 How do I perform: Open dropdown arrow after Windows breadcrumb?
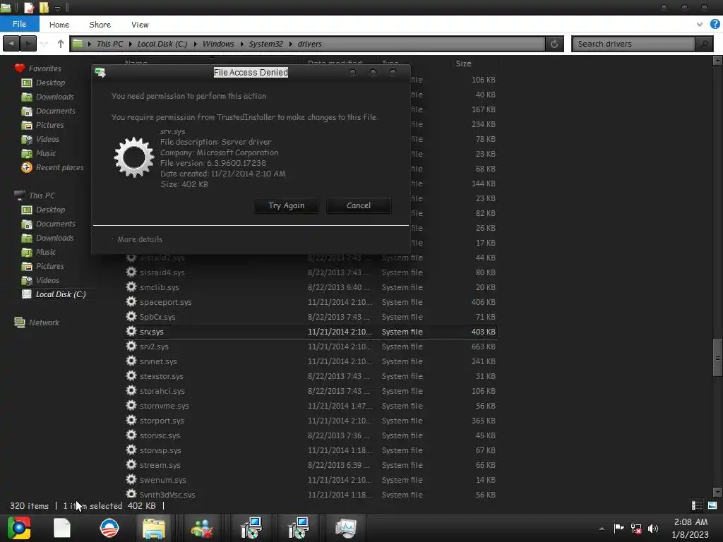pos(241,44)
